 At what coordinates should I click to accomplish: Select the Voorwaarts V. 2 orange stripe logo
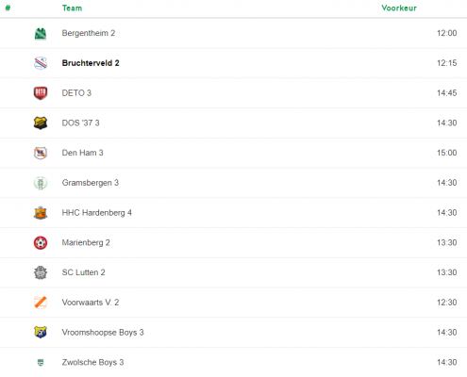pyautogui.click(x=41, y=303)
